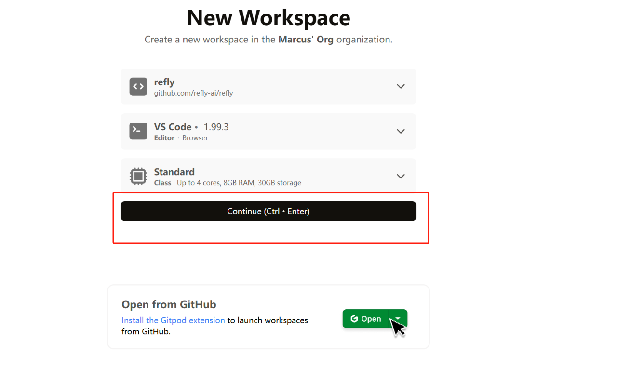
Task: Open the dropdown arrow on the green Open button
Action: [x=398, y=318]
